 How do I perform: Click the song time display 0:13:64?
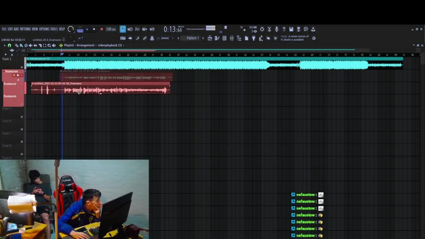173,30
